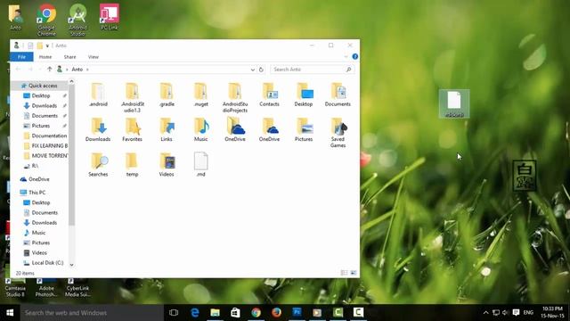Image resolution: width=570 pixels, height=321 pixels.
Task: Open the AndroidStudio1.3 folder
Action: click(133, 97)
